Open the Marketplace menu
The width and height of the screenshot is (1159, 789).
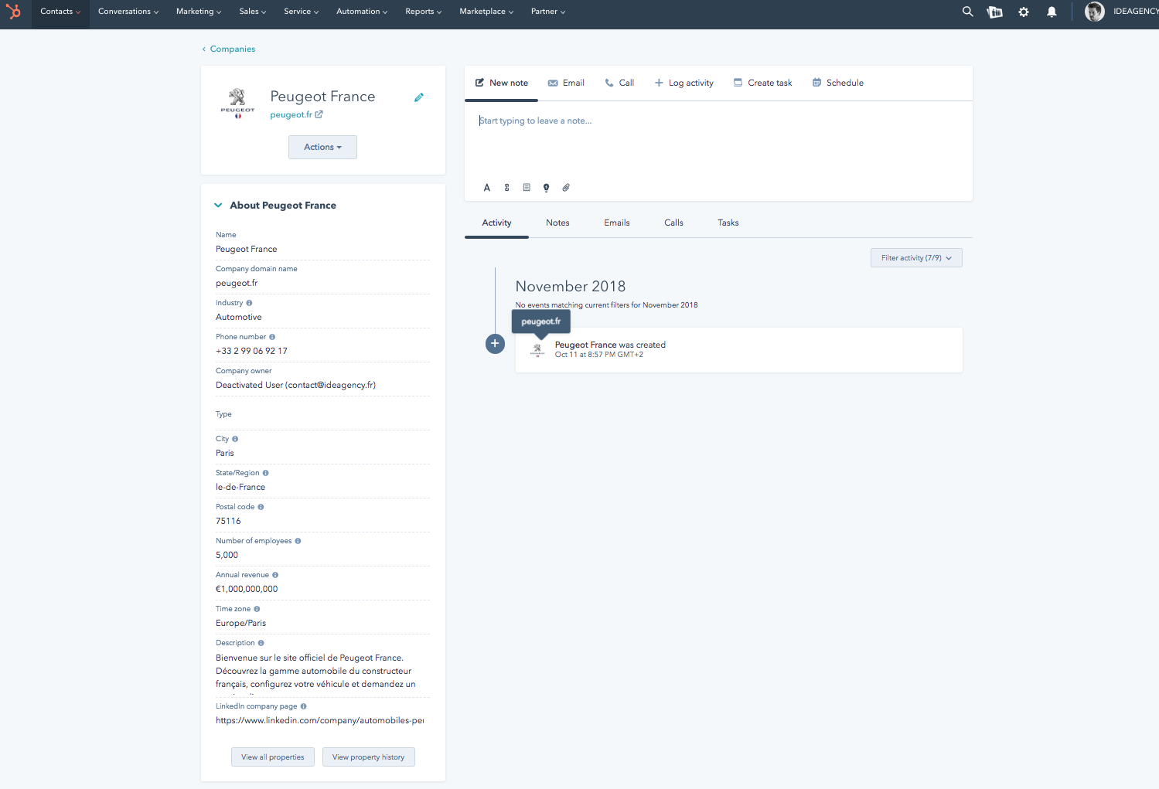486,12
